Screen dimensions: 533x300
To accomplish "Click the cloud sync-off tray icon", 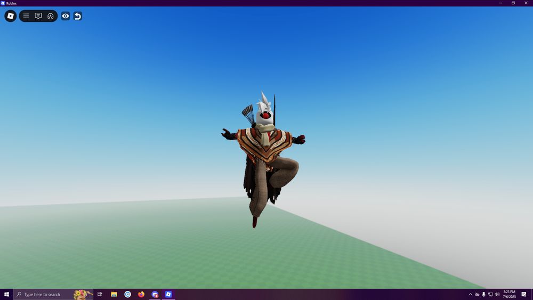I will [x=477, y=294].
